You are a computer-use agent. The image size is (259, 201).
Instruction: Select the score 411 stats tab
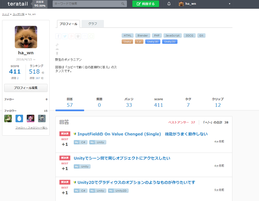[x=158, y=103]
